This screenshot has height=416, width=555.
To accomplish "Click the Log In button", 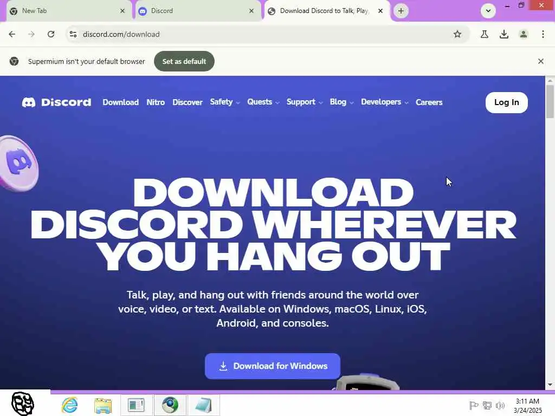I will [x=507, y=102].
